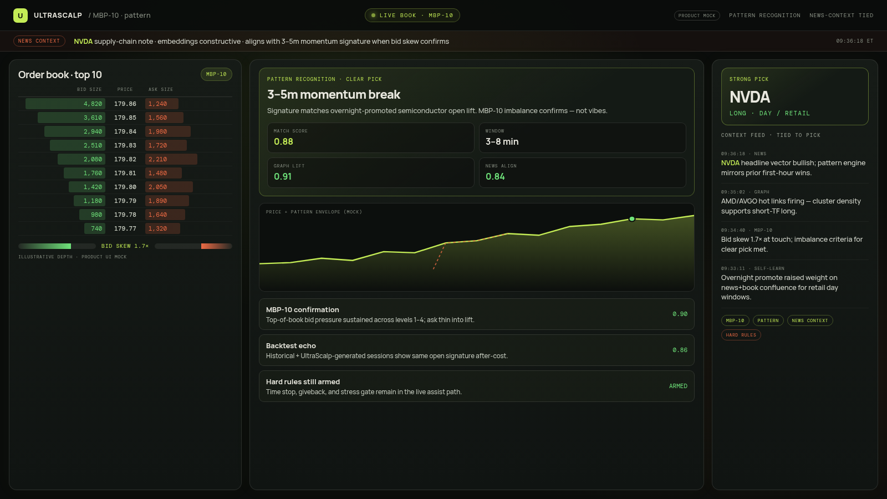
Task: Click the green bid skew bar
Action: click(x=57, y=246)
